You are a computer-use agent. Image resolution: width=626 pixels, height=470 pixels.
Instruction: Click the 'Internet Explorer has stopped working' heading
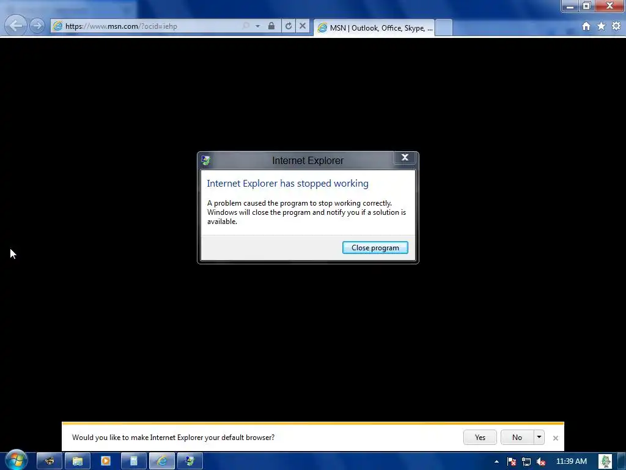(x=287, y=184)
